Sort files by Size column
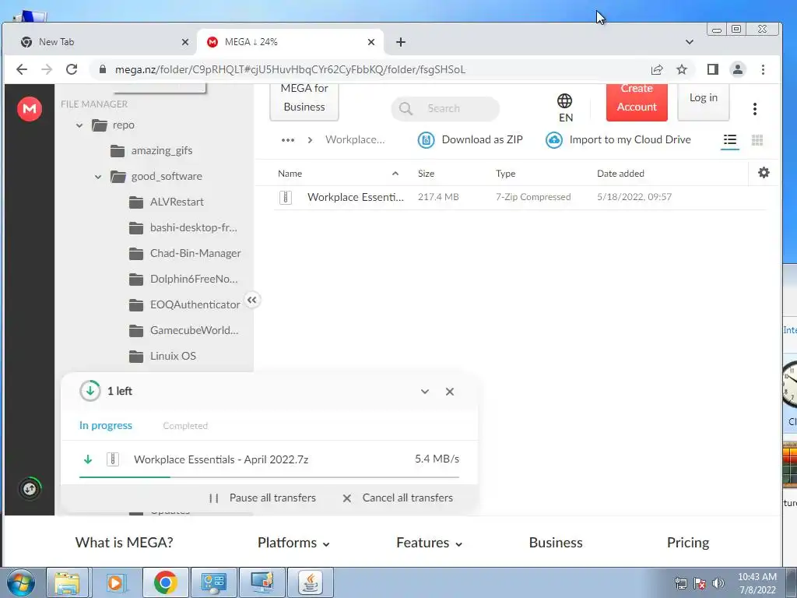 point(426,174)
